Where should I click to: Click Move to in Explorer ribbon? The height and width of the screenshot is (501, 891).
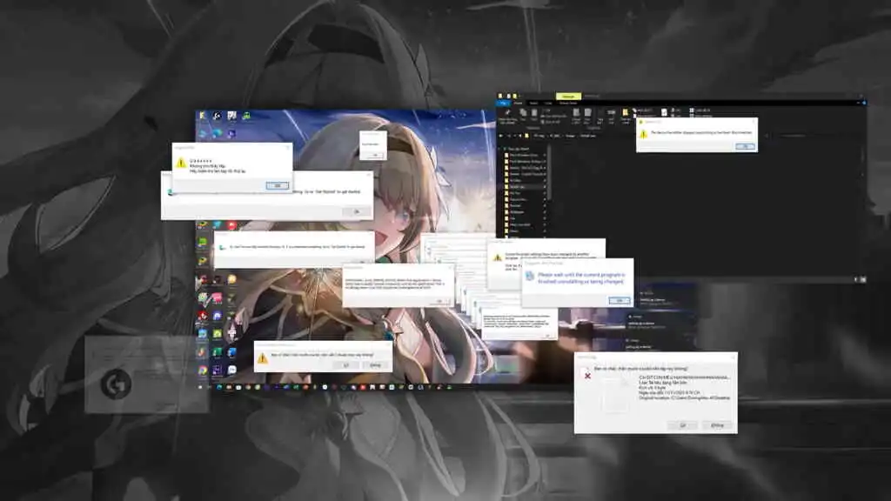click(x=576, y=116)
